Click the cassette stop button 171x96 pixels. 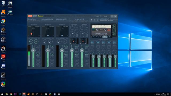tap(105, 37)
